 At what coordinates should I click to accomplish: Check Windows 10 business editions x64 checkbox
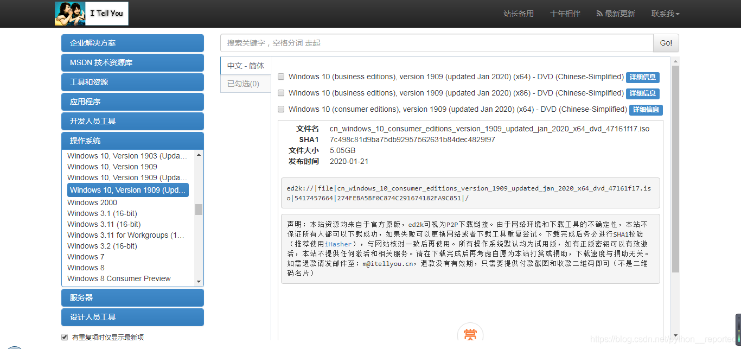click(x=281, y=77)
